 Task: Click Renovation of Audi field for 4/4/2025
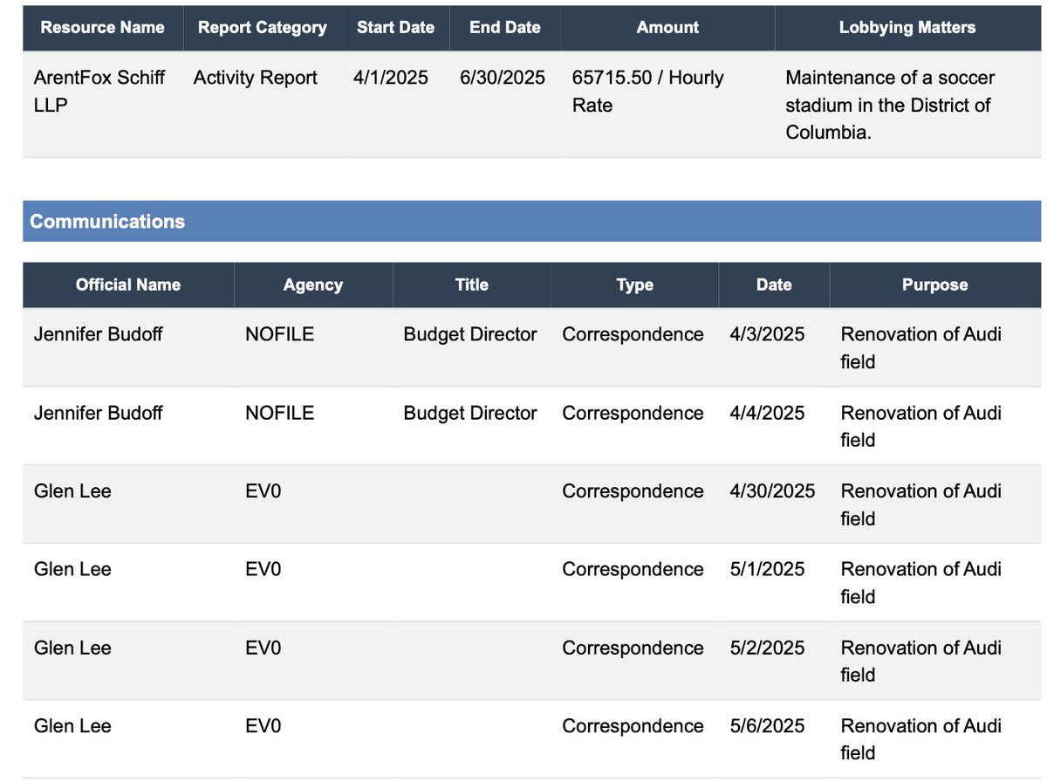(x=920, y=427)
